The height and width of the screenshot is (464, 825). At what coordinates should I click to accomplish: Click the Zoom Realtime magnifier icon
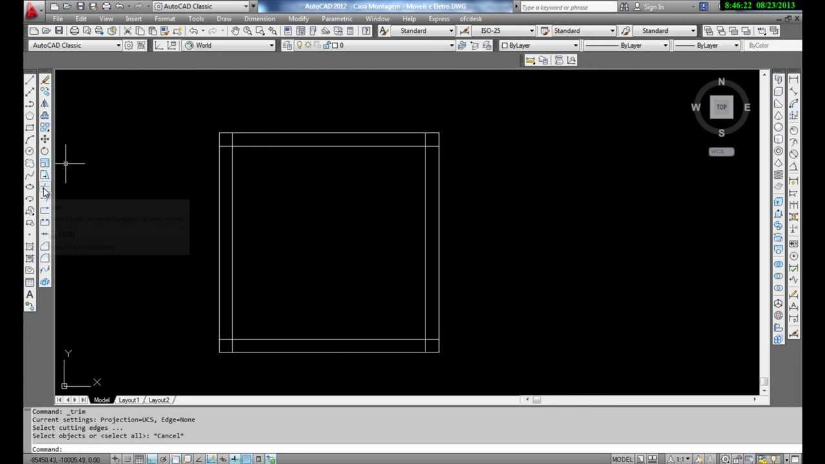[x=247, y=31]
